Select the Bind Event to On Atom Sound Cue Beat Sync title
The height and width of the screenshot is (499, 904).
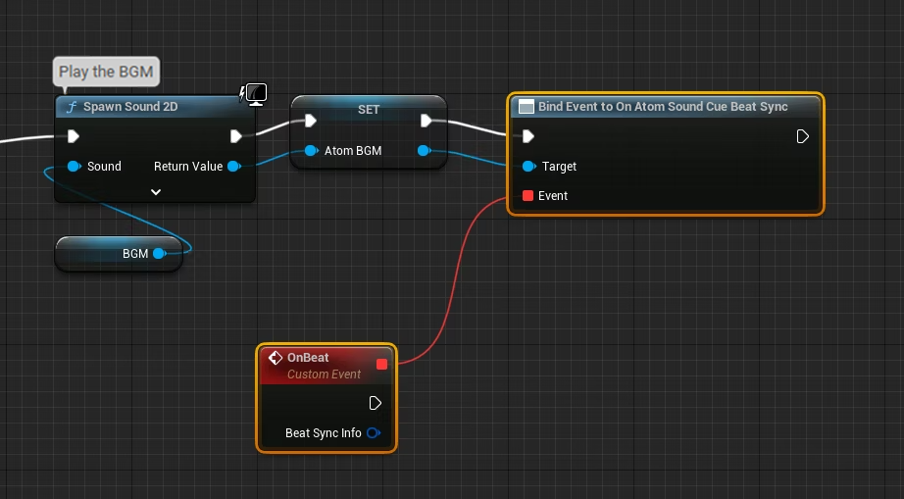click(x=663, y=107)
